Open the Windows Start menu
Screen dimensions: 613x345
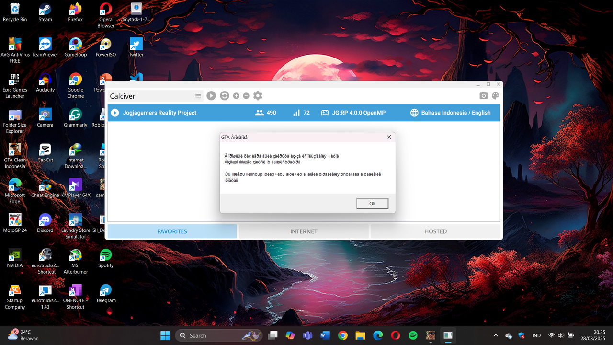165,335
